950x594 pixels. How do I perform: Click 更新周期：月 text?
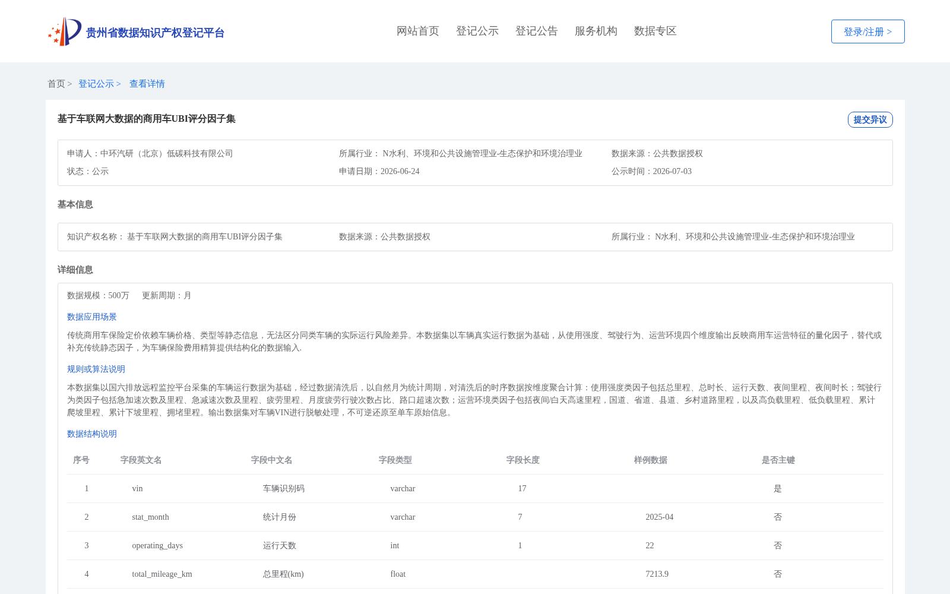167,295
